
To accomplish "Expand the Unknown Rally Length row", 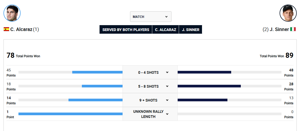I will (167, 114).
